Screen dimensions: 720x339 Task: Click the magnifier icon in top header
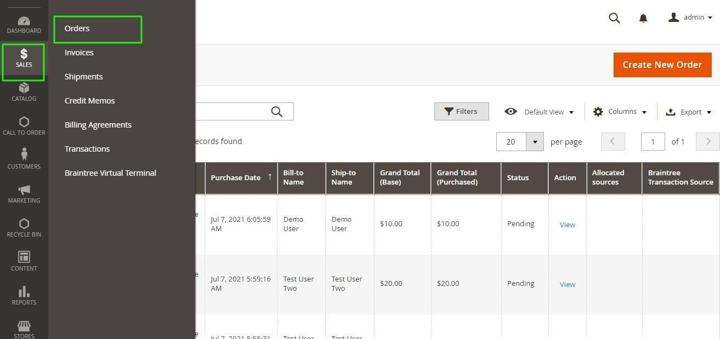click(614, 18)
